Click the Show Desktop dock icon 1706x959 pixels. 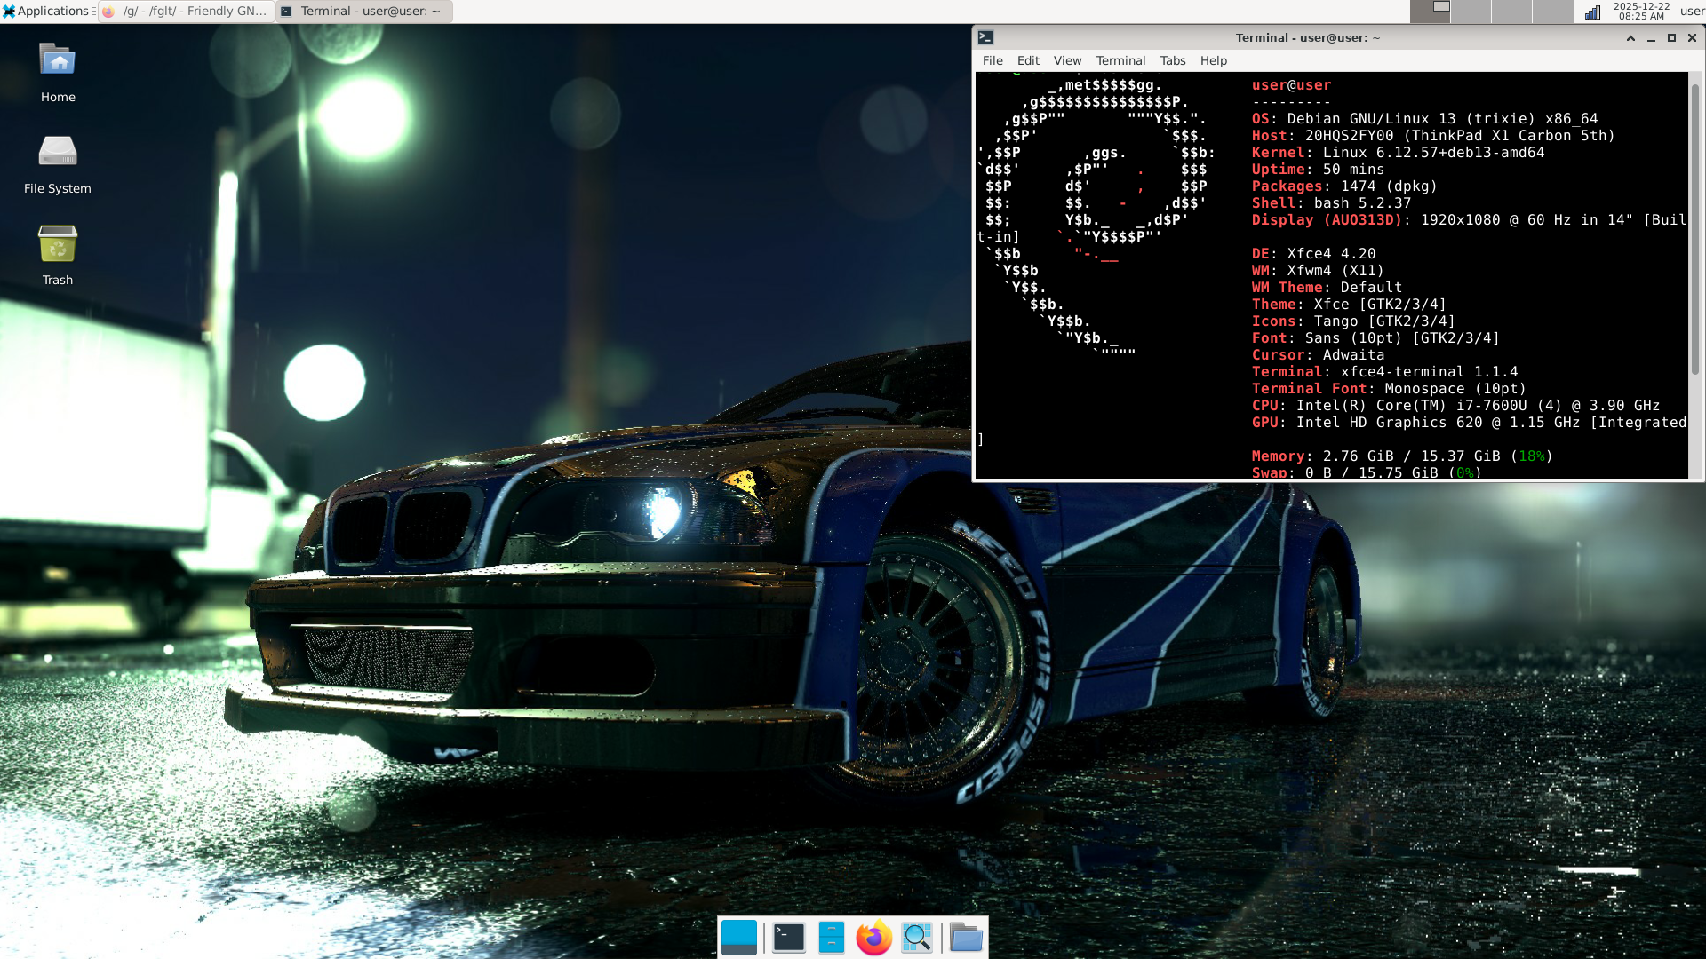tap(738, 938)
